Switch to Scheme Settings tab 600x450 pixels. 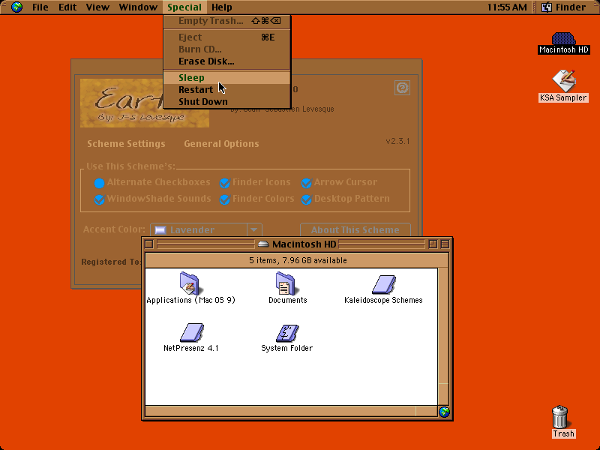[x=126, y=144]
